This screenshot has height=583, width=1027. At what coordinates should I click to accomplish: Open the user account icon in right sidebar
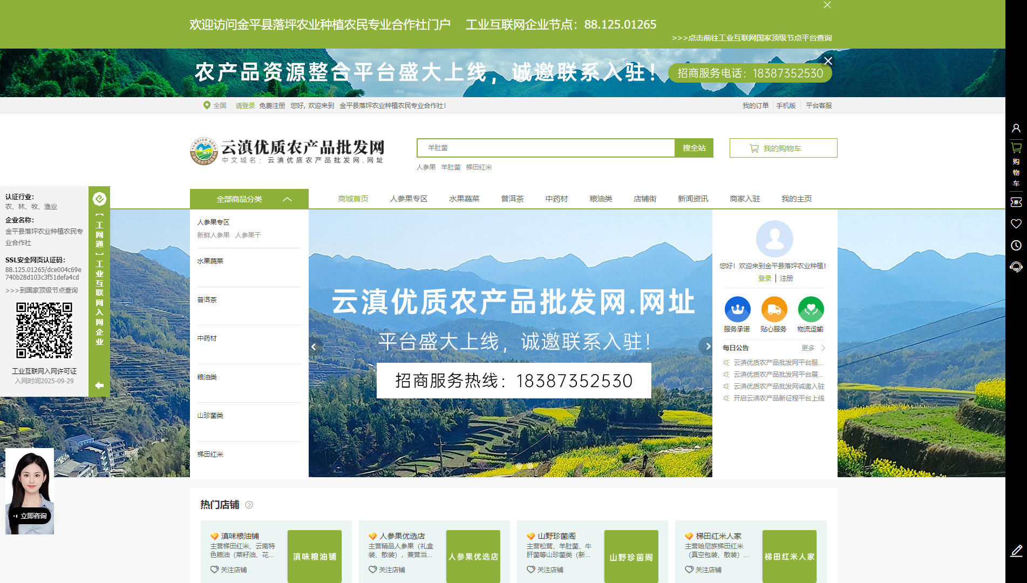click(x=1016, y=128)
